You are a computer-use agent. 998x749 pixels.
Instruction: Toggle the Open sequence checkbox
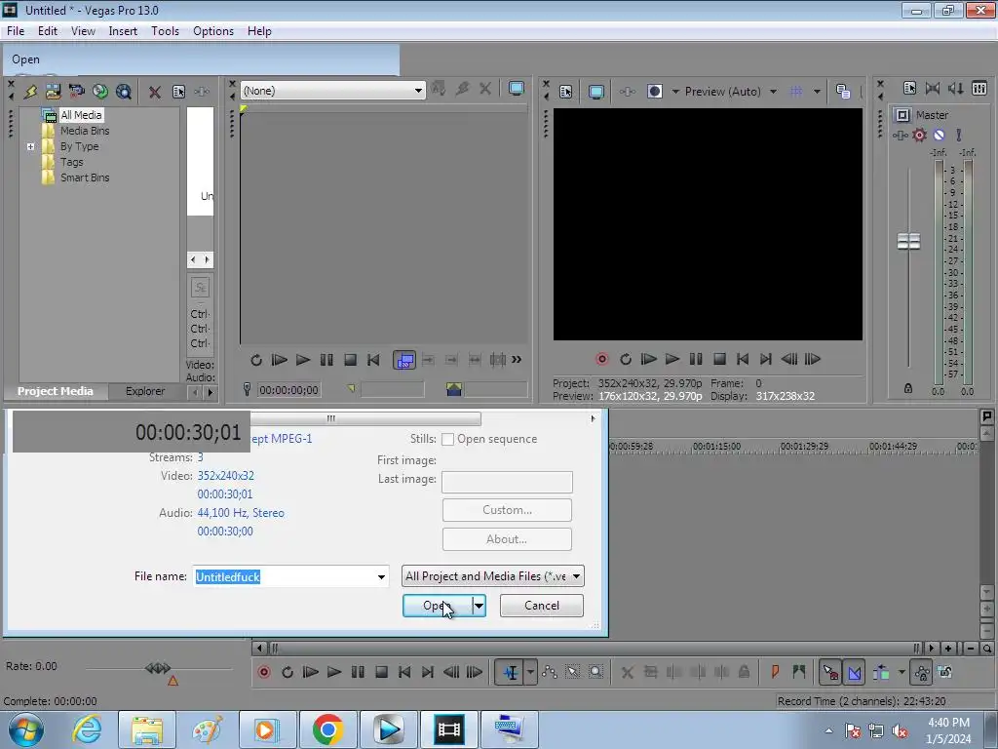click(448, 439)
